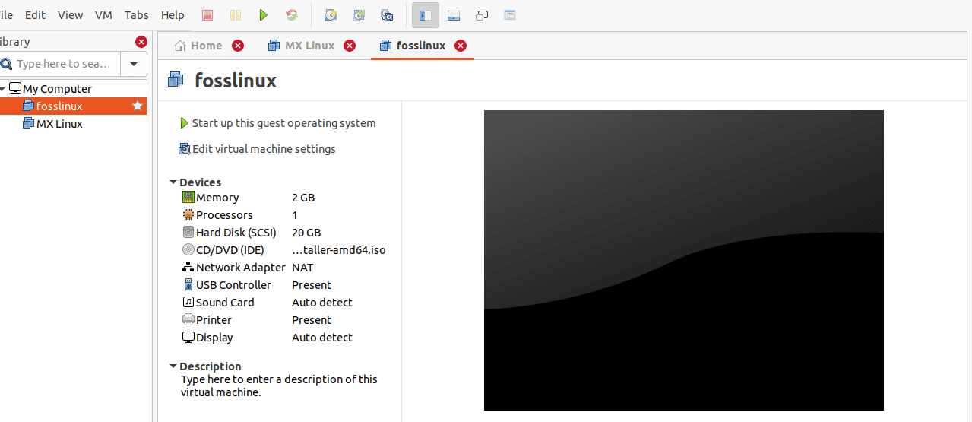Click the Revert to snapshot toolbar icon
Viewport: 972px width, 422px height.
[359, 15]
